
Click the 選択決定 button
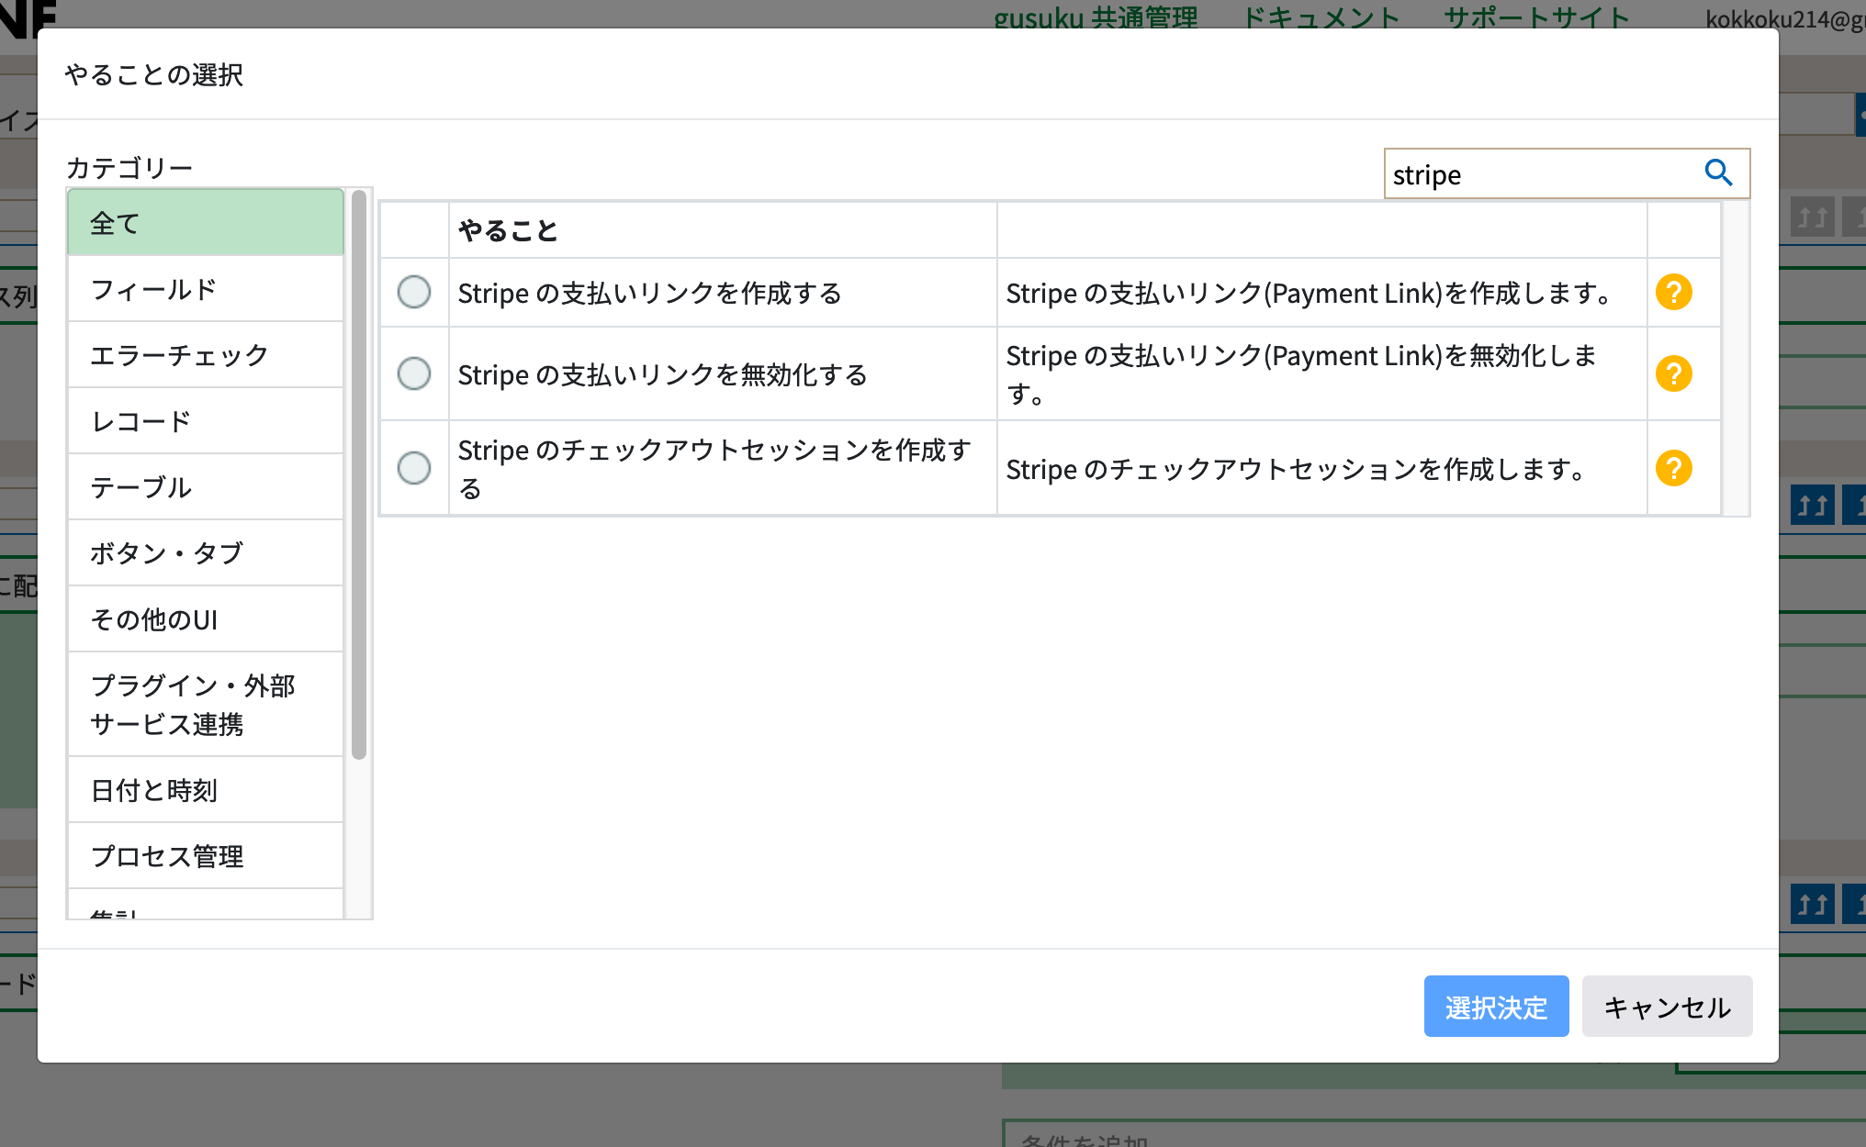tap(1496, 1006)
